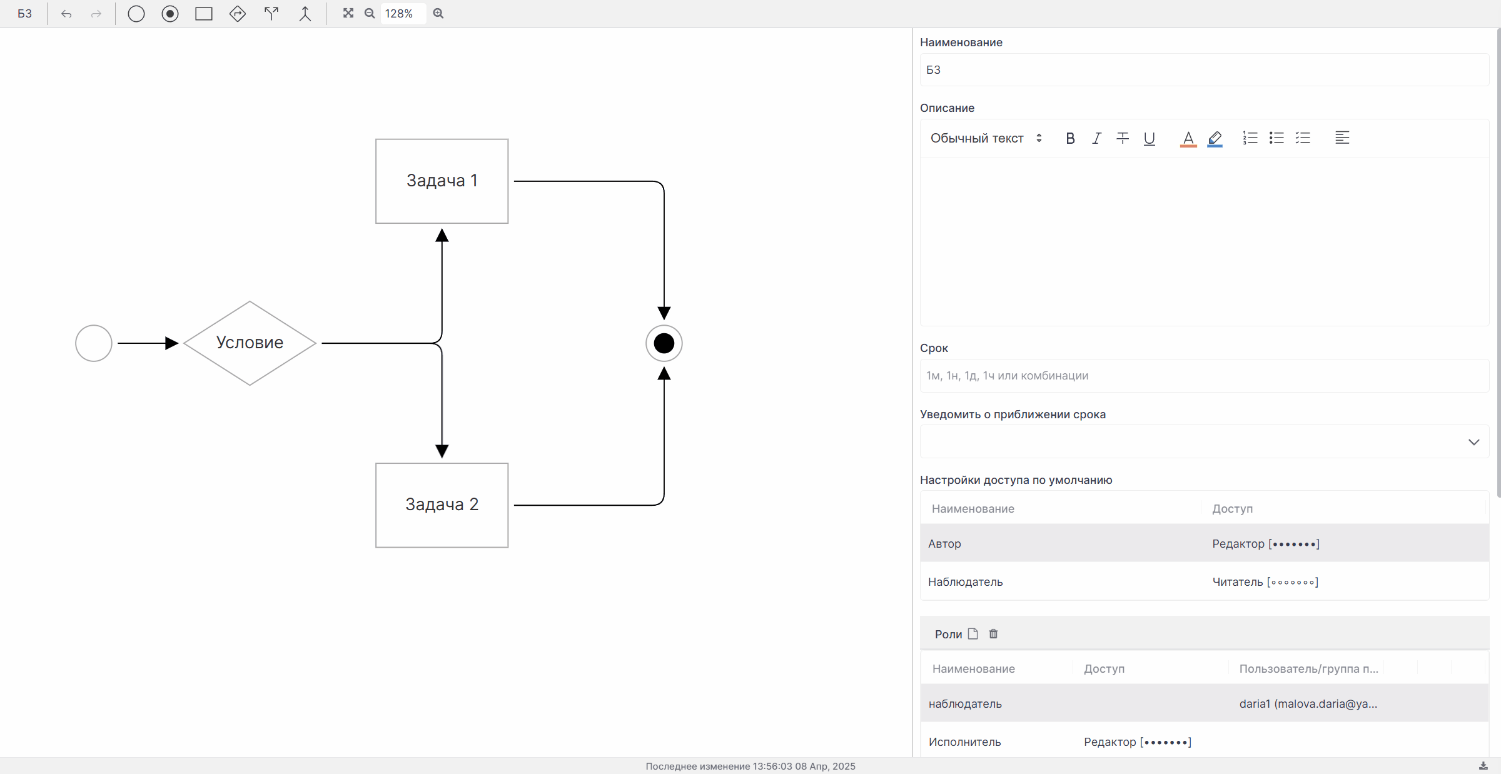Click Редактор access cell for Исполнитель
This screenshot has width=1501, height=774.
tap(1138, 742)
